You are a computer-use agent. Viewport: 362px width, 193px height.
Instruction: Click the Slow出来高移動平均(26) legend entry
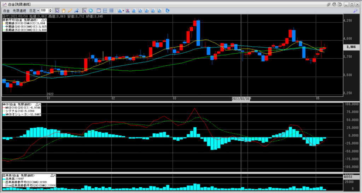(x=29, y=185)
